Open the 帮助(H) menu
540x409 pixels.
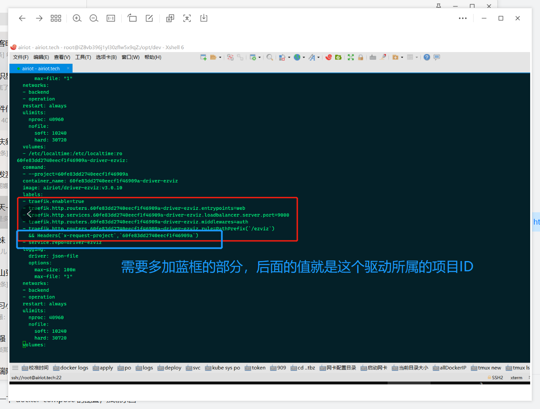click(x=153, y=57)
